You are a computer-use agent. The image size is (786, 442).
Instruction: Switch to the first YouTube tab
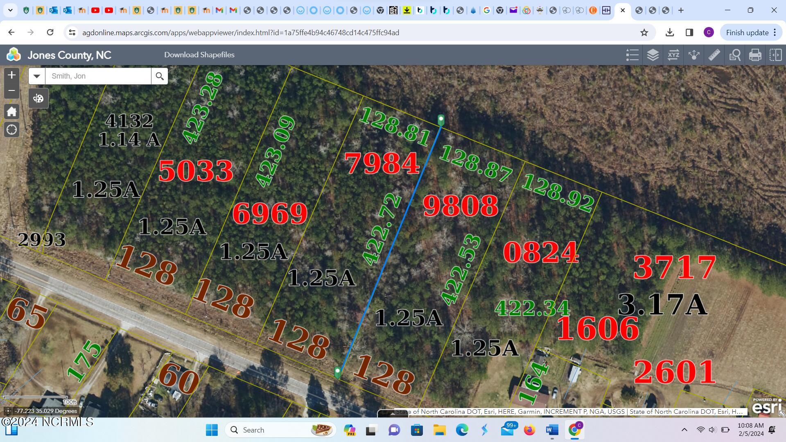click(x=95, y=10)
